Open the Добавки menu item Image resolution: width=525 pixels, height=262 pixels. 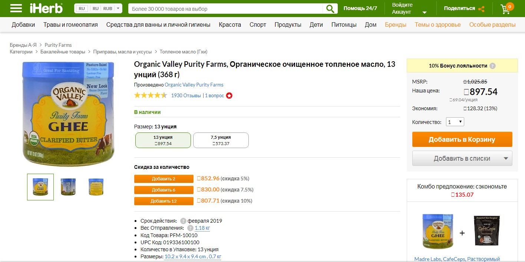click(23, 25)
